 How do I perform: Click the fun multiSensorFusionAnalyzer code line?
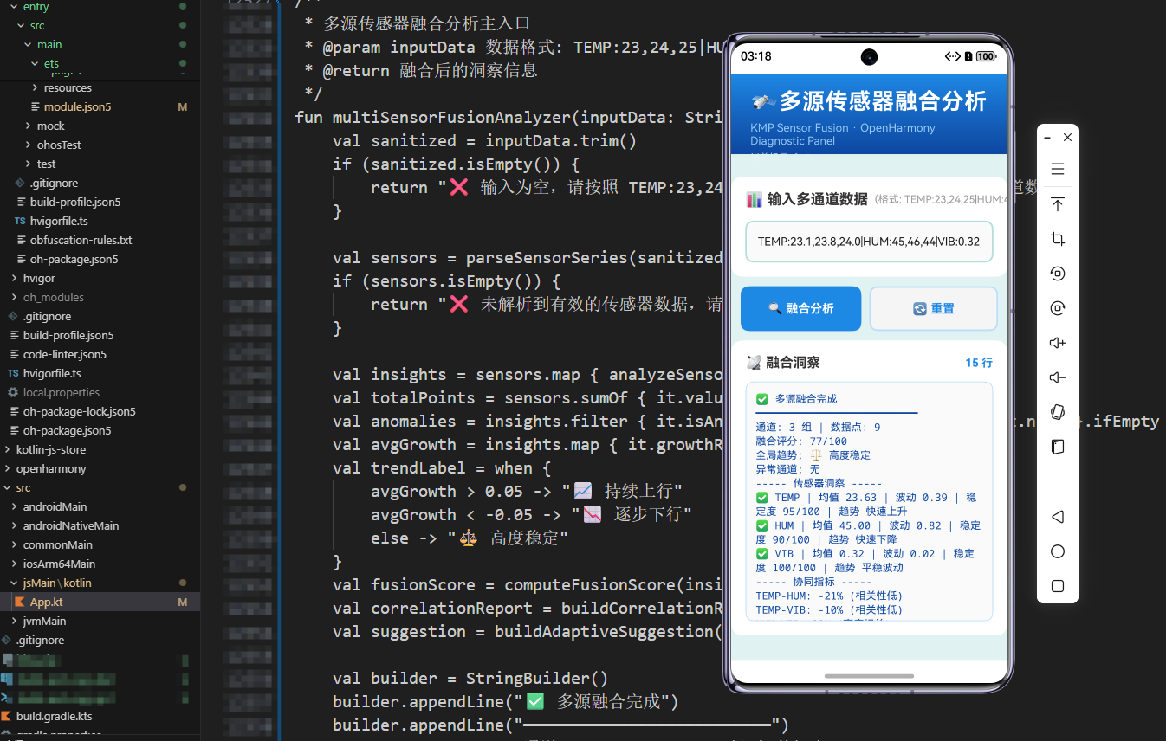(x=509, y=117)
